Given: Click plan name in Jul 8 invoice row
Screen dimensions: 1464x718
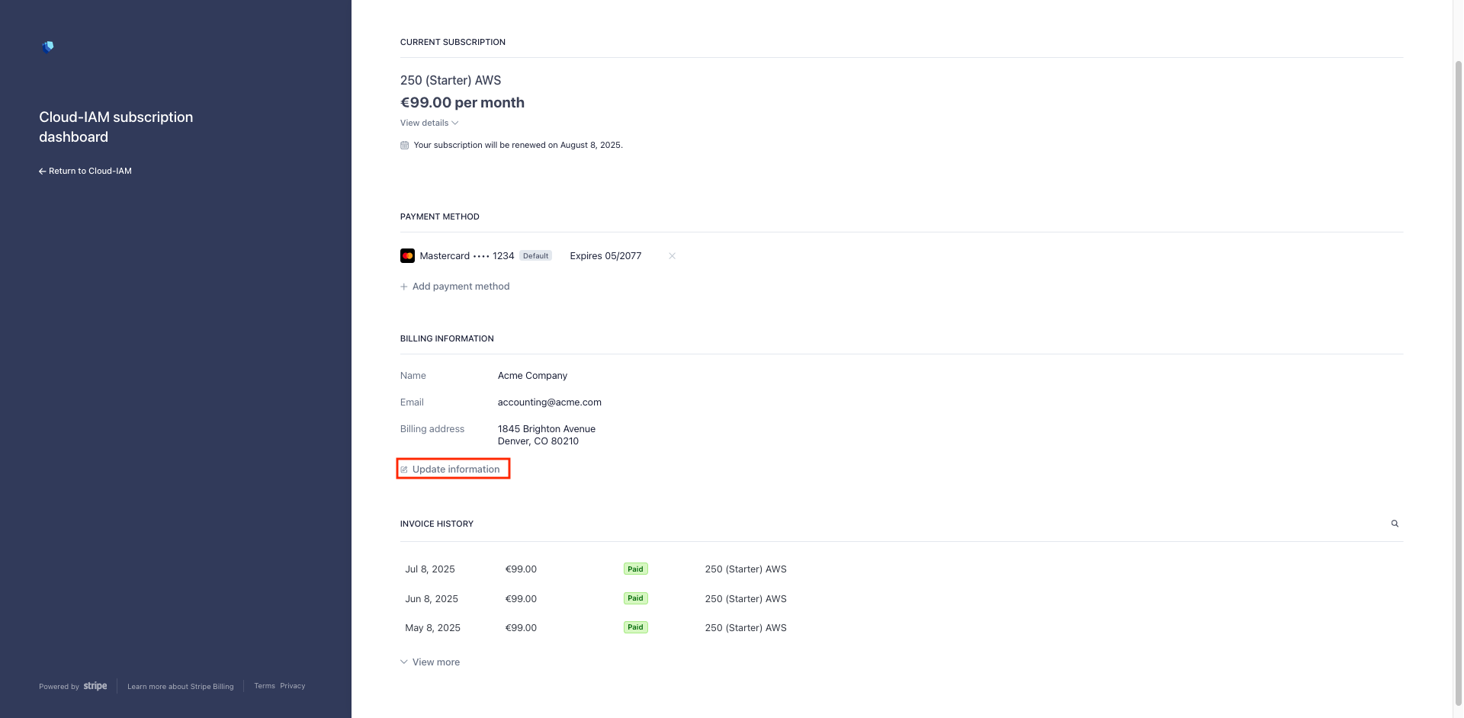Looking at the screenshot, I should [746, 569].
